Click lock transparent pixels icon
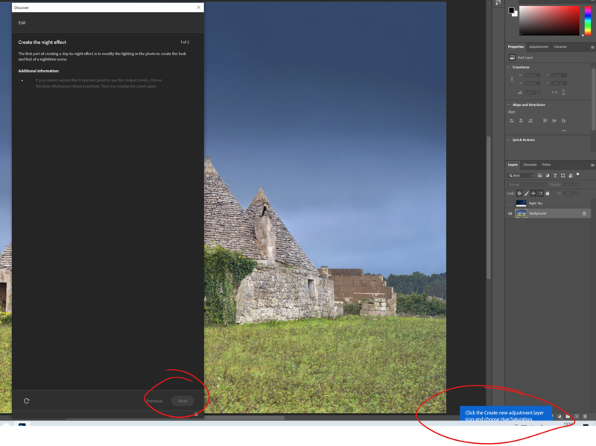This screenshot has width=596, height=446. [x=519, y=193]
